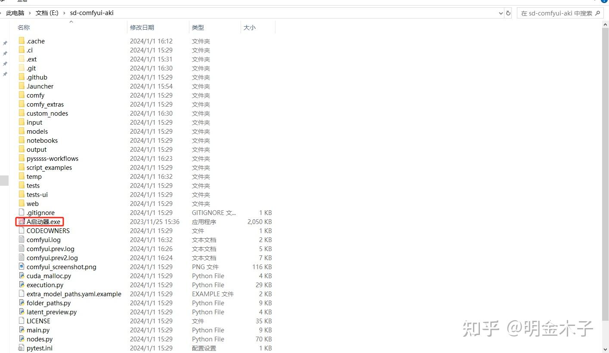The height and width of the screenshot is (353, 609).
Task: Click the 2023/11/25 15:36 date cell
Action: [155, 221]
